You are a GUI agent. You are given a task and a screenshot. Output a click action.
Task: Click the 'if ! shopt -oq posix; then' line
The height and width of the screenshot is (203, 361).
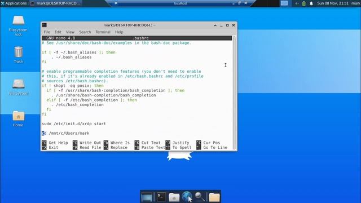pyautogui.click(x=73, y=86)
